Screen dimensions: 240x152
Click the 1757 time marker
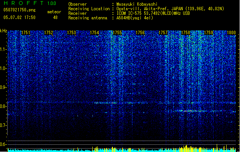click(163, 33)
